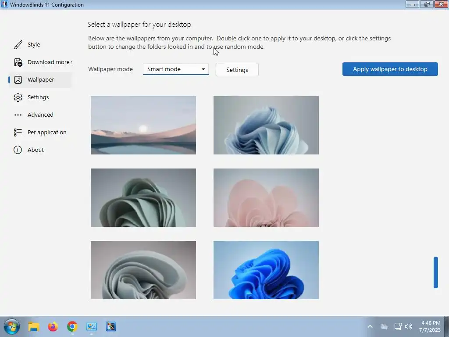Viewport: 449px width, 337px height.
Task: Show hidden tray icons chevron
Action: pos(370,326)
